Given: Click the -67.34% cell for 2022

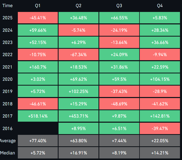Looking at the screenshot, I should tap(78, 55).
